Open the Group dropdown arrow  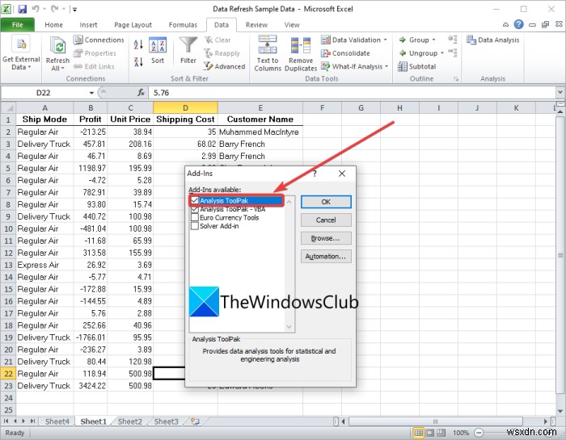[433, 40]
